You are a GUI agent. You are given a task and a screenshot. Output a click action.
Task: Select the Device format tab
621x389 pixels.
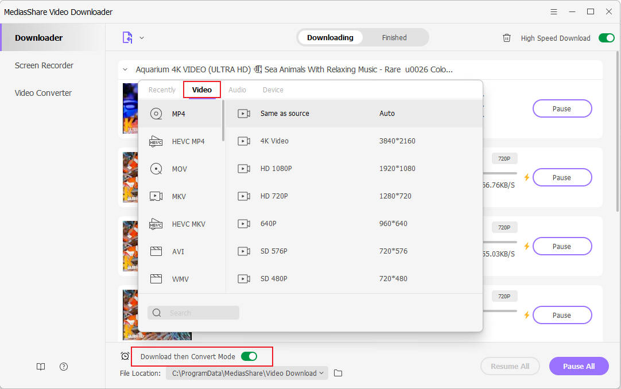point(273,90)
